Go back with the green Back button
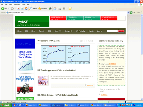The width and height of the screenshot is (143, 107). [x=4, y=9]
